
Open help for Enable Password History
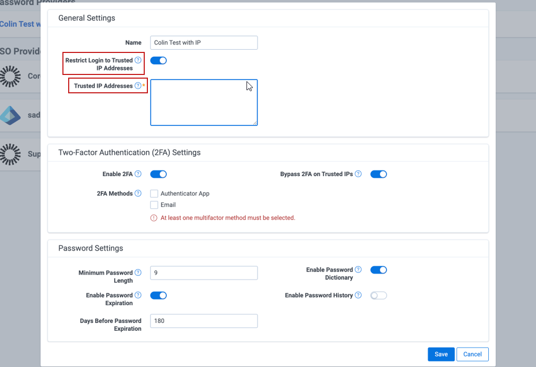tap(358, 295)
